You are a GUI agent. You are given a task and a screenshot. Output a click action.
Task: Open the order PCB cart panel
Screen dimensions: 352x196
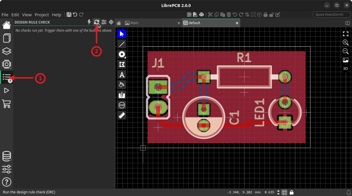(x=6, y=104)
